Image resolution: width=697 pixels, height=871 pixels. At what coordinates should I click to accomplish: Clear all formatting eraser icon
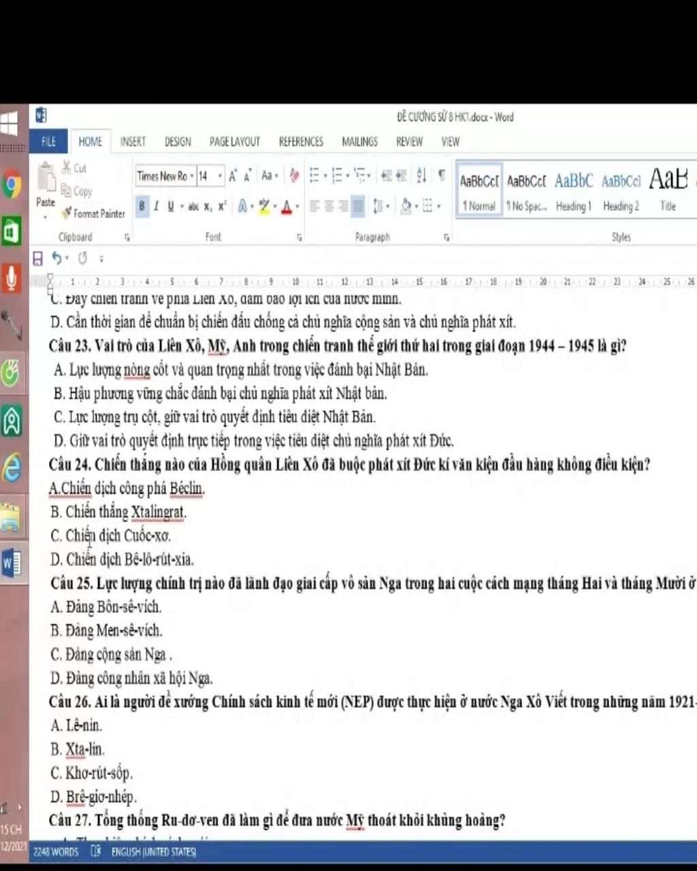coord(295,176)
